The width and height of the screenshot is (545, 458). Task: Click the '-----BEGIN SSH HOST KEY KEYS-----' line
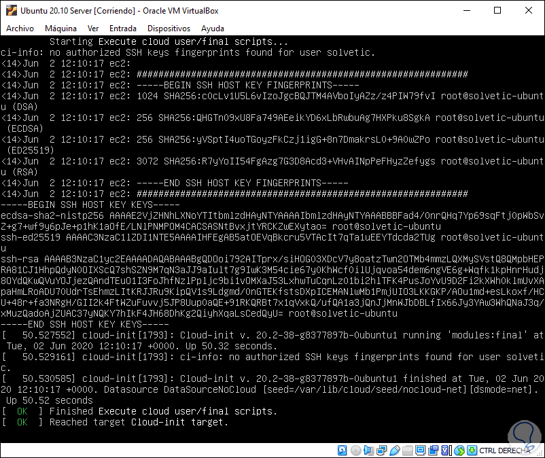tap(90, 205)
